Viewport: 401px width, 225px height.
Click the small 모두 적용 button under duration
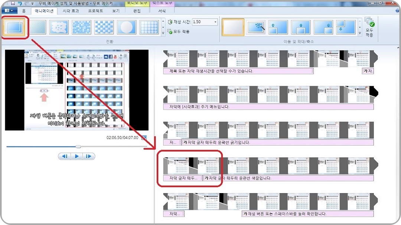178,32
